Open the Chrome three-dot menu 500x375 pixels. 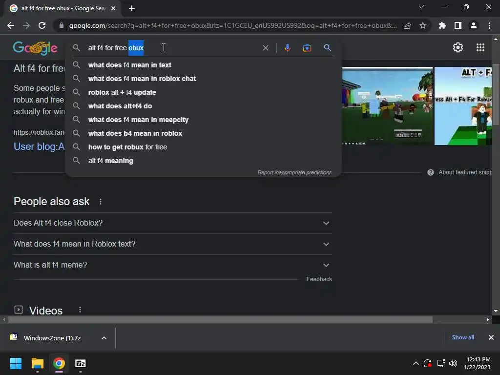click(x=489, y=25)
